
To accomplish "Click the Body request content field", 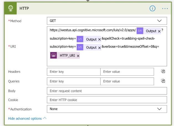I will coord(107,91).
